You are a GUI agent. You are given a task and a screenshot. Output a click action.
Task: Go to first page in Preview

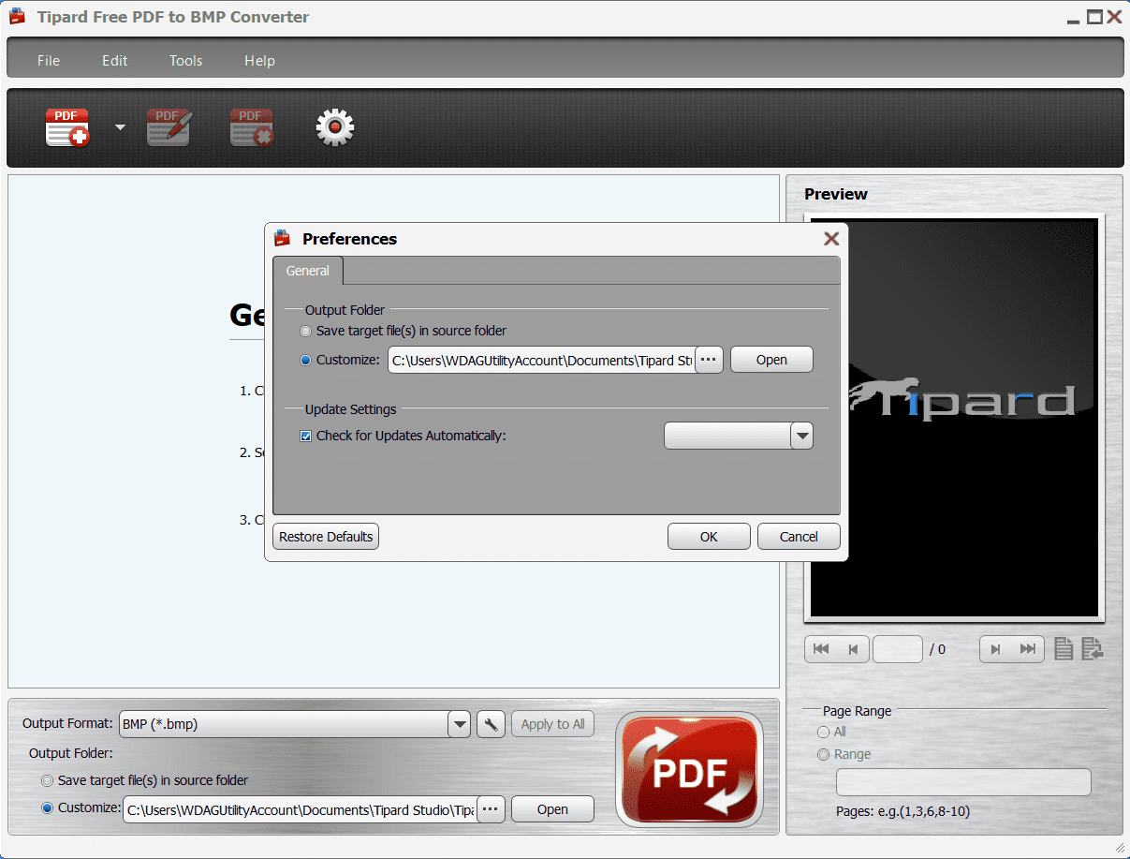tap(821, 649)
